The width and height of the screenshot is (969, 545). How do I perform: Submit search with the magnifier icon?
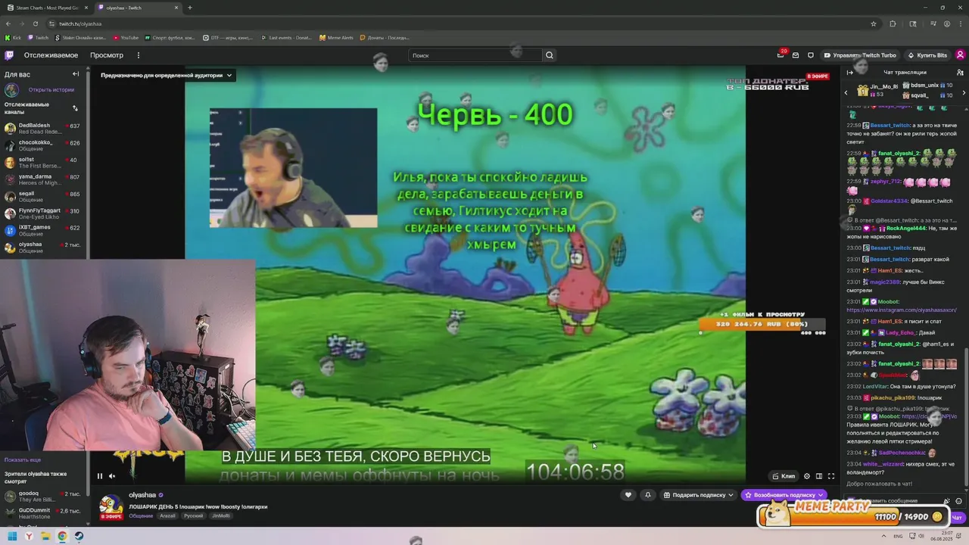pos(550,55)
